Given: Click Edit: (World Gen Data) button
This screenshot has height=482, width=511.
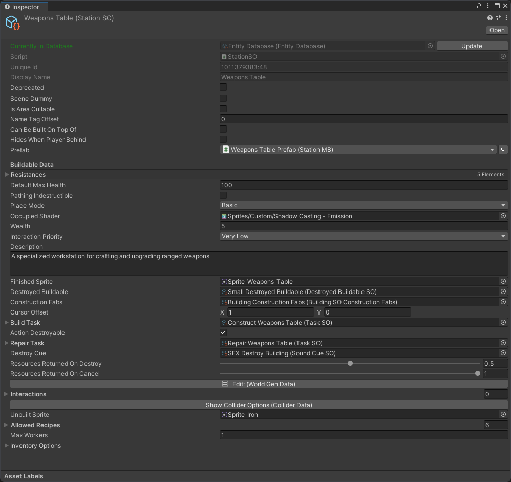Looking at the screenshot, I should (259, 384).
